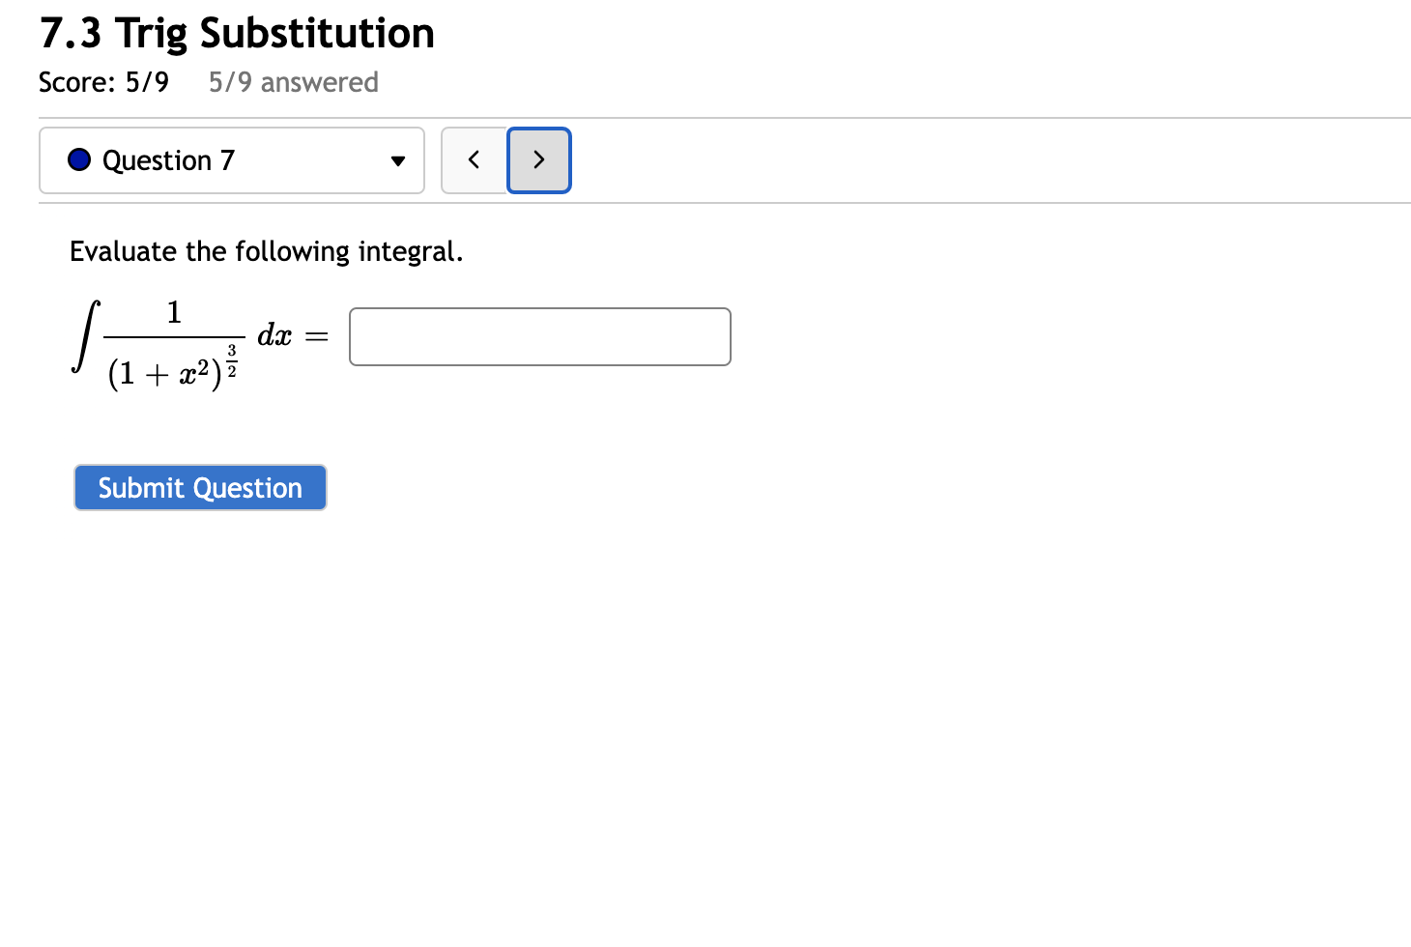Open the Question 7 dropdown
Screen dimensions: 1411x947
tap(232, 160)
